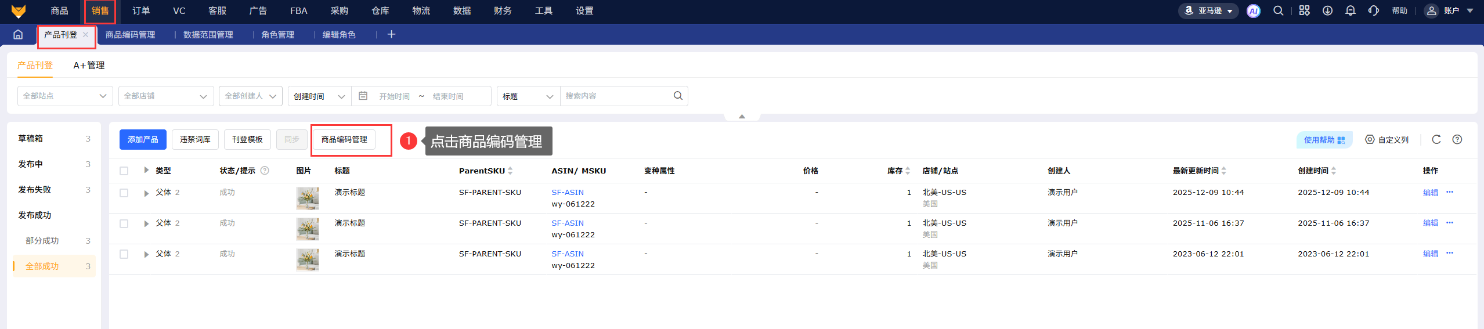Sort by 库存 column arrows

[908, 171]
